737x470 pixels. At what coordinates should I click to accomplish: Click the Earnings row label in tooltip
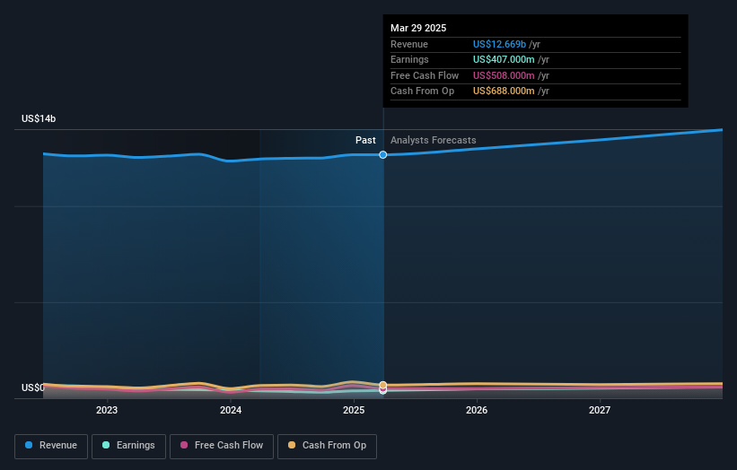pos(409,59)
